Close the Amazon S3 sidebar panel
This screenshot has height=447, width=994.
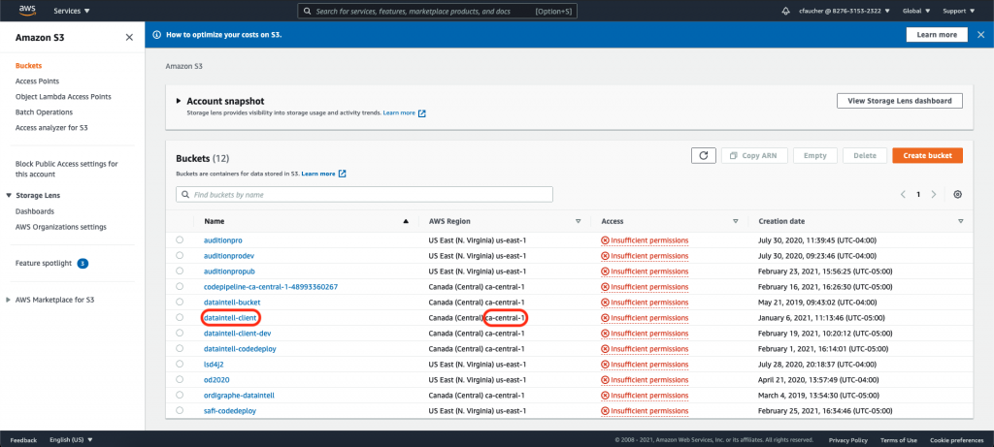coord(129,38)
